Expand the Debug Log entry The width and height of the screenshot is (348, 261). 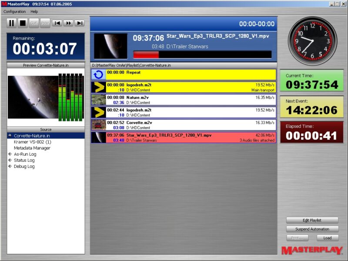coord(25,165)
